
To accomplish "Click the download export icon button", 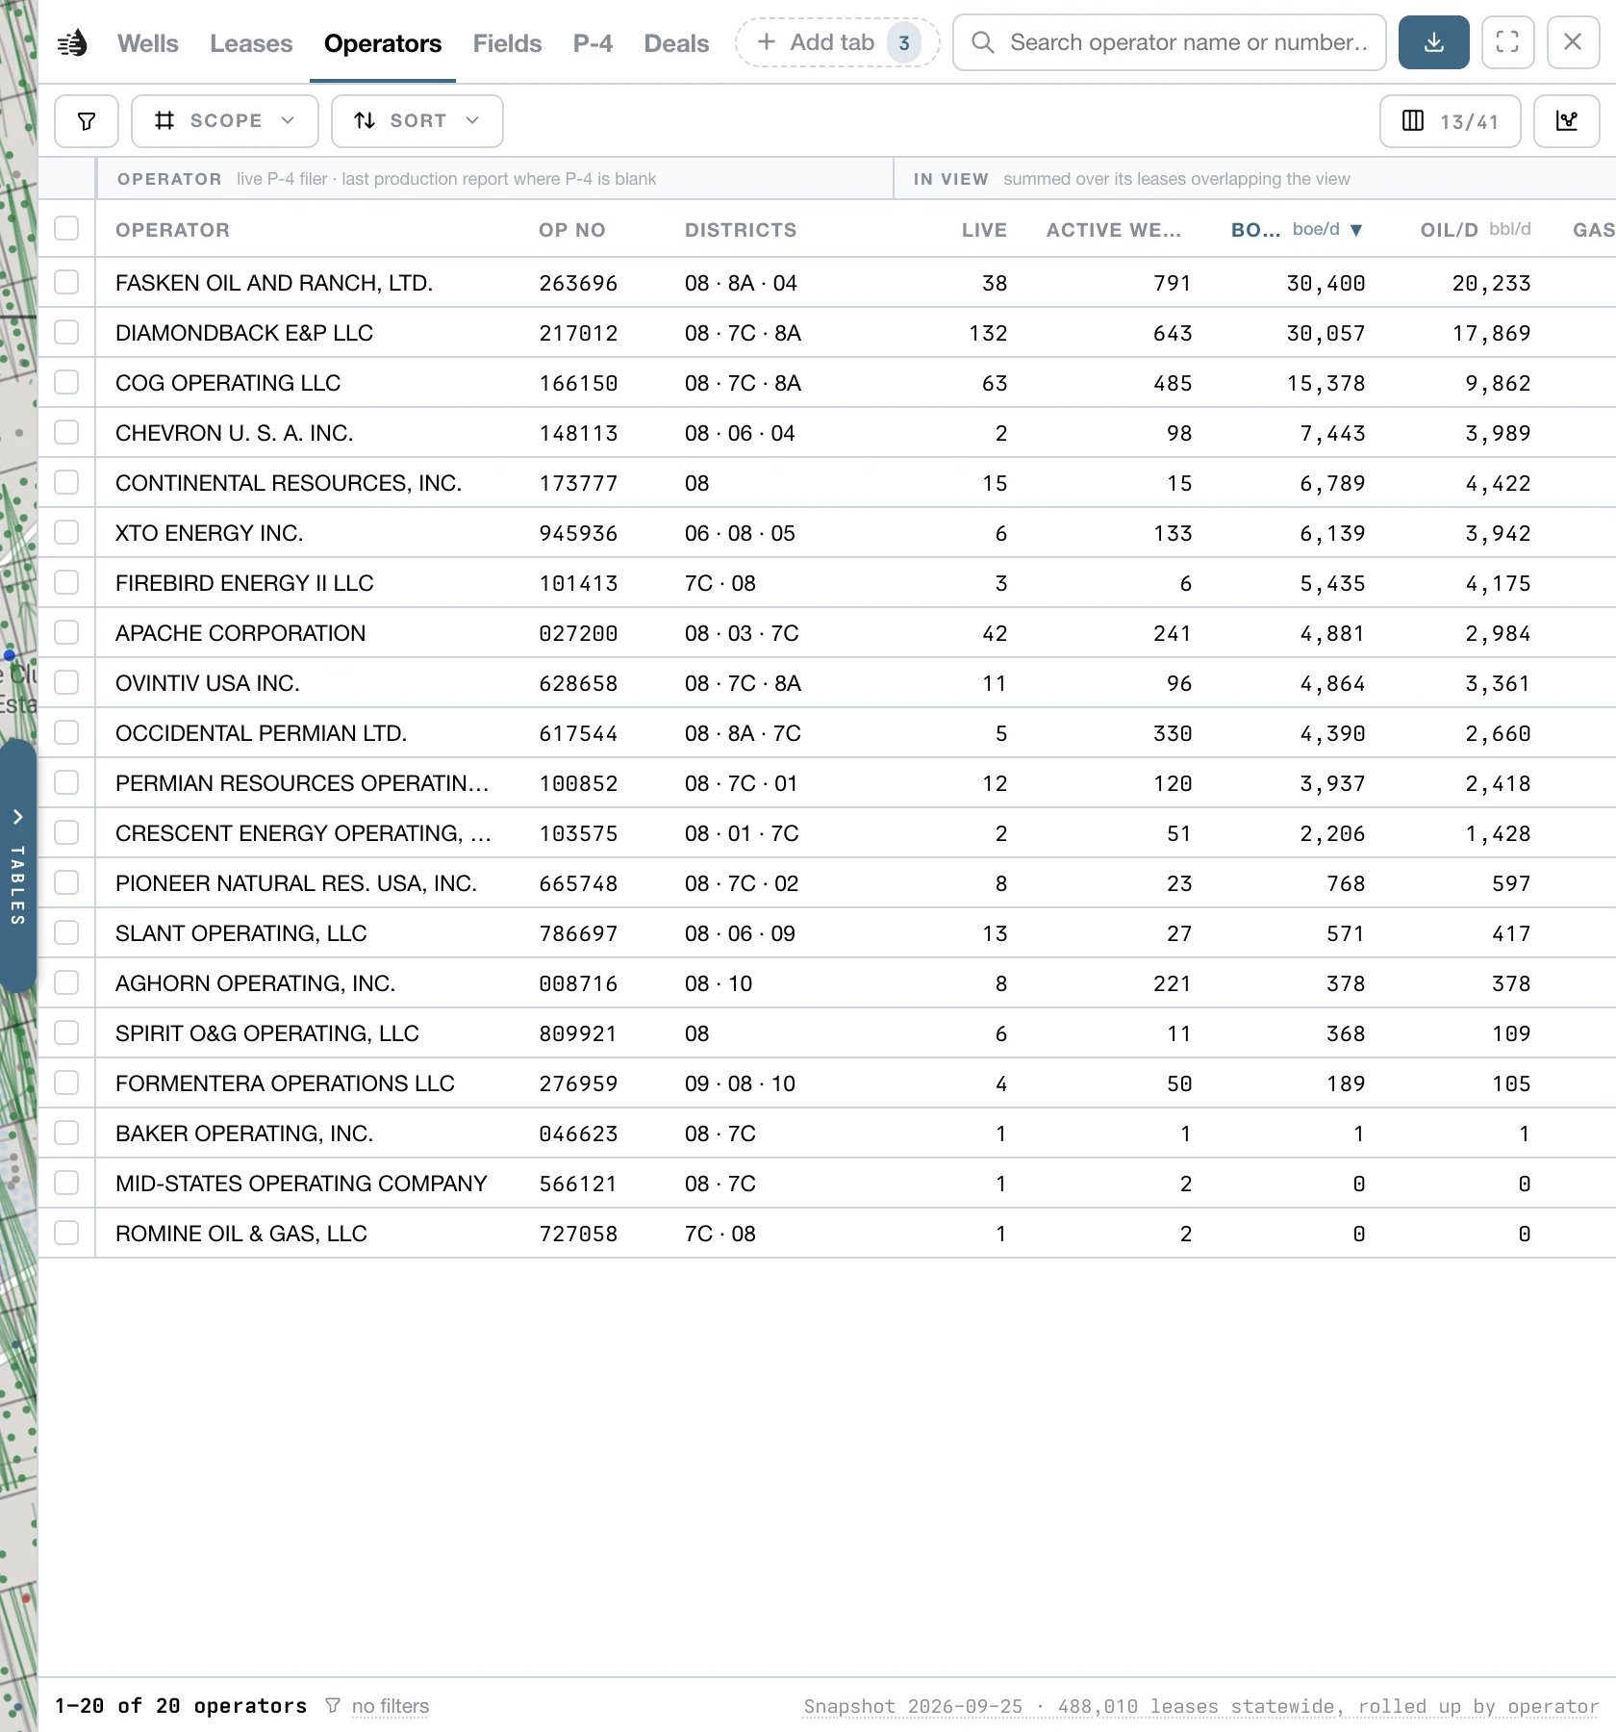I will [x=1433, y=42].
